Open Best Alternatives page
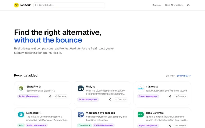 coord(174,5)
